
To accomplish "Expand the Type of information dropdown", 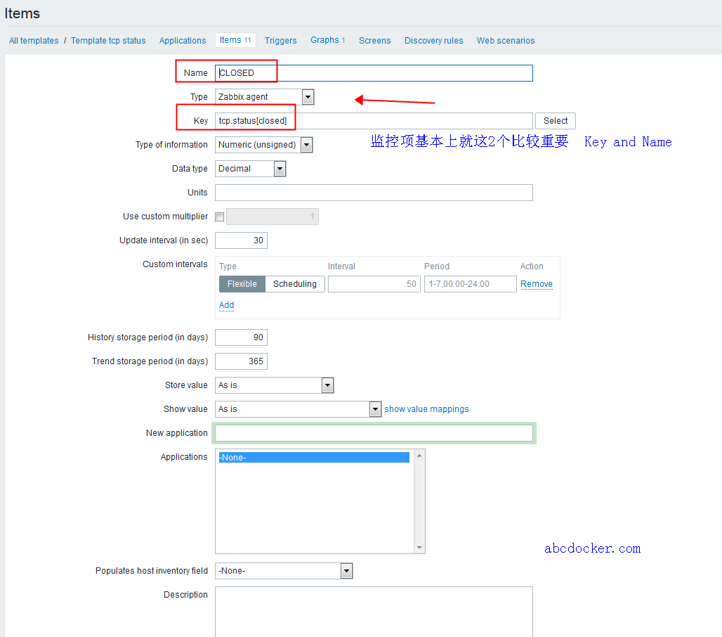I will (x=264, y=145).
